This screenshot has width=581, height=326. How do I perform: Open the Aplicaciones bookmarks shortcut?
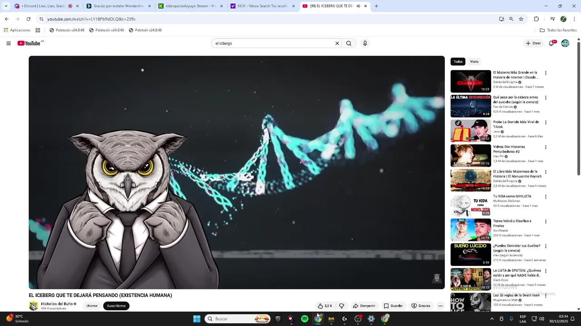coord(17,30)
